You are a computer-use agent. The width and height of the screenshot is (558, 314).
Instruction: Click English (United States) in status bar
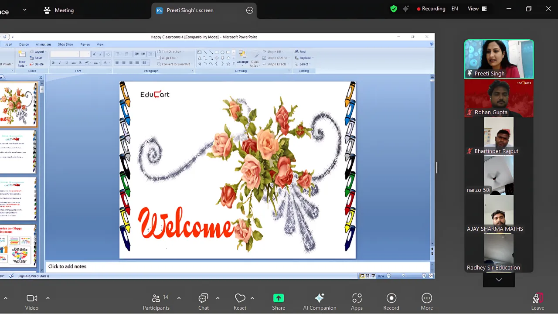33,276
